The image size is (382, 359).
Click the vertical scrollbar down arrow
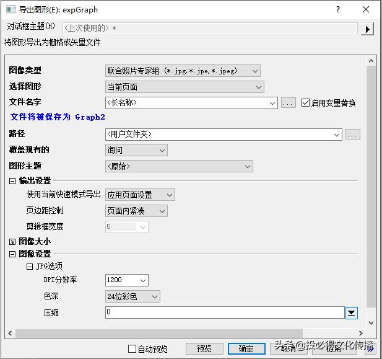371,322
